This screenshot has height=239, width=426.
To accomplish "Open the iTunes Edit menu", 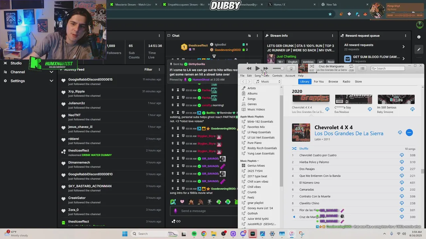I will pyautogui.click(x=249, y=76).
